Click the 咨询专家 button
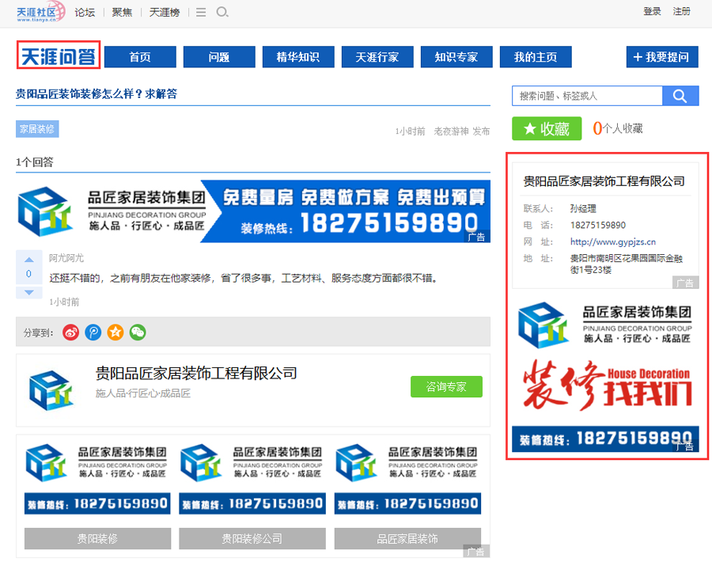712x566 pixels. 446,386
